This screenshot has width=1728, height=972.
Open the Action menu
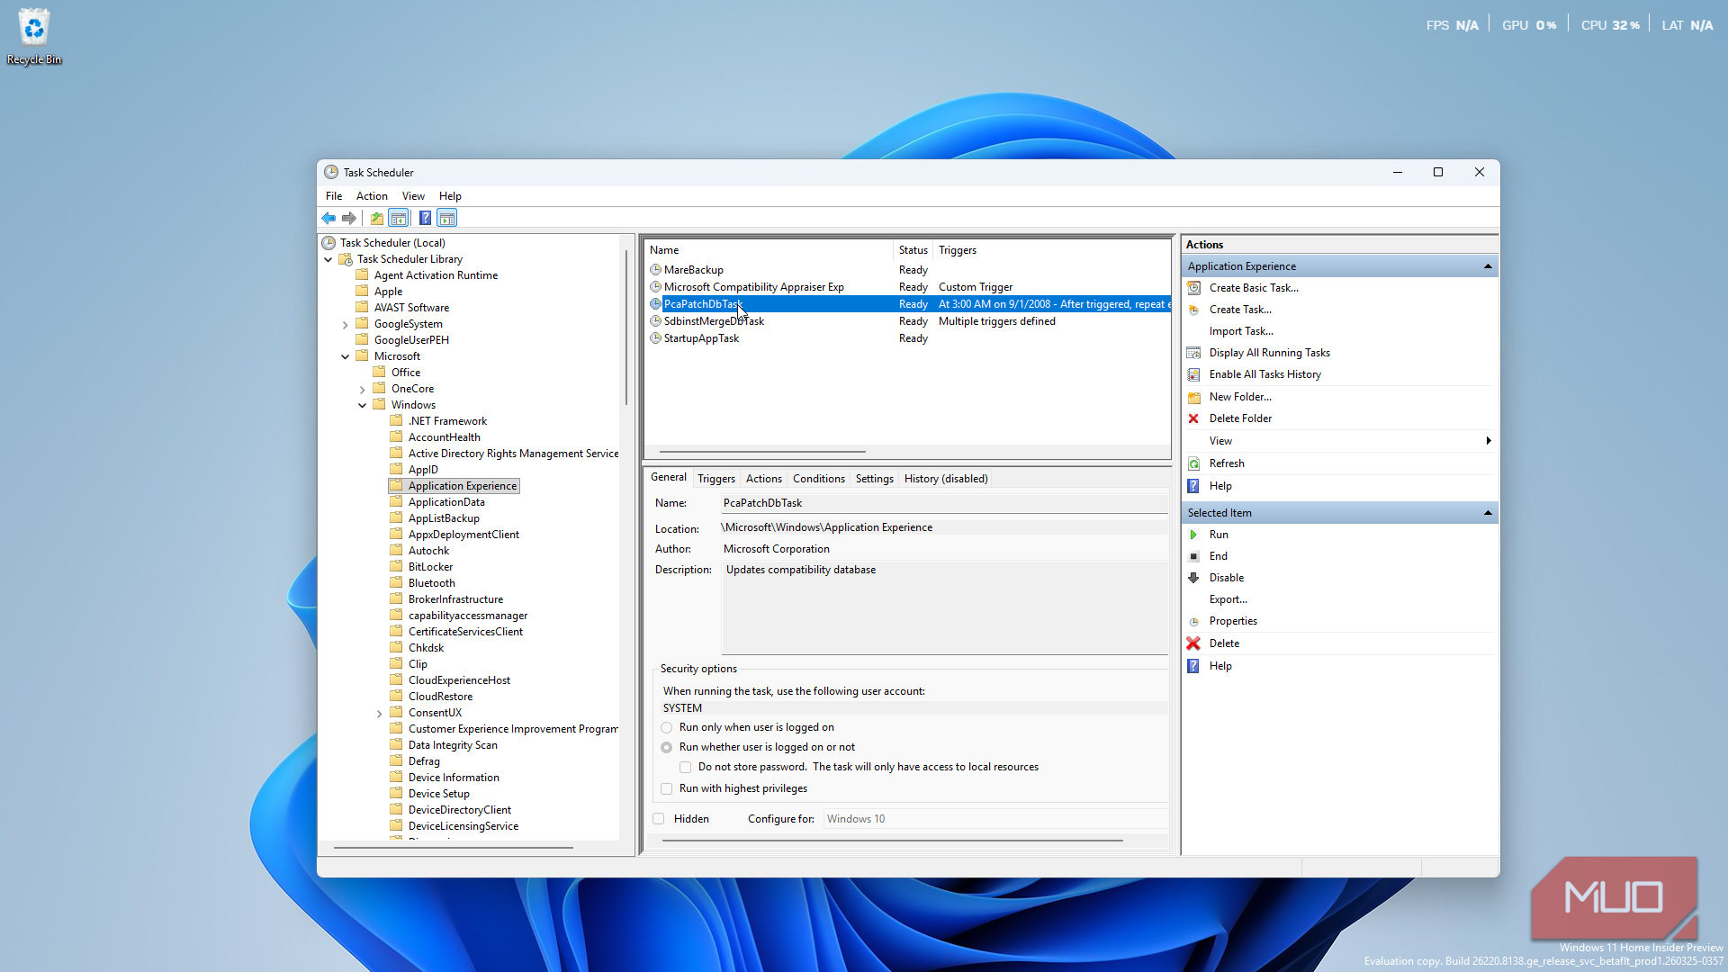(372, 196)
